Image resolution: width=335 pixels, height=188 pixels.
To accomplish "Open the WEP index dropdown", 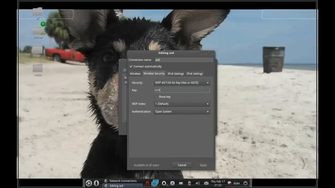I will tap(182, 104).
